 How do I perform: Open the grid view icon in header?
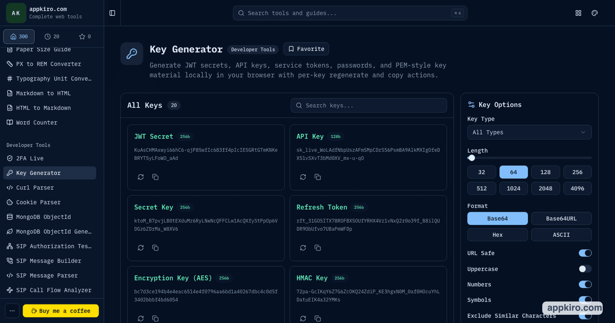(x=579, y=13)
